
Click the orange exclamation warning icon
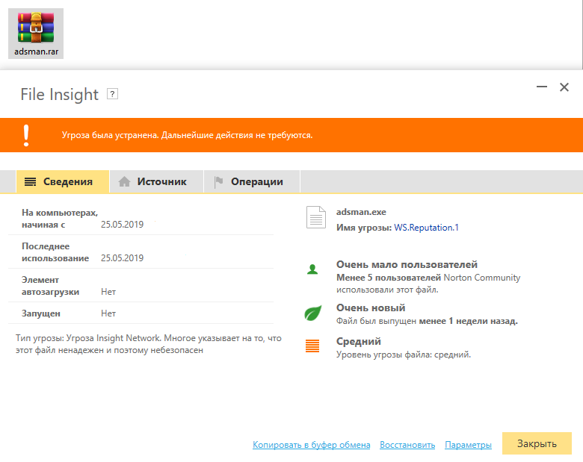pyautogui.click(x=26, y=135)
